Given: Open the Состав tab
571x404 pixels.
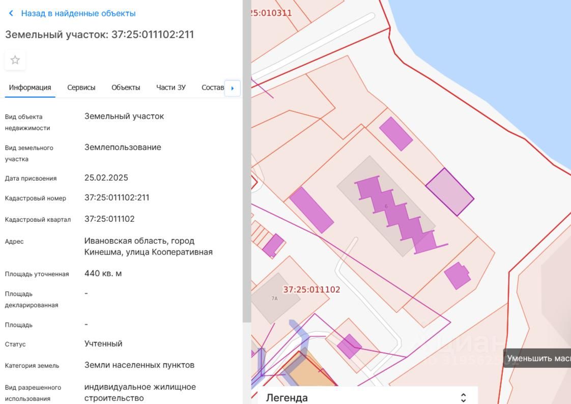Looking at the screenshot, I should pyautogui.click(x=213, y=88).
